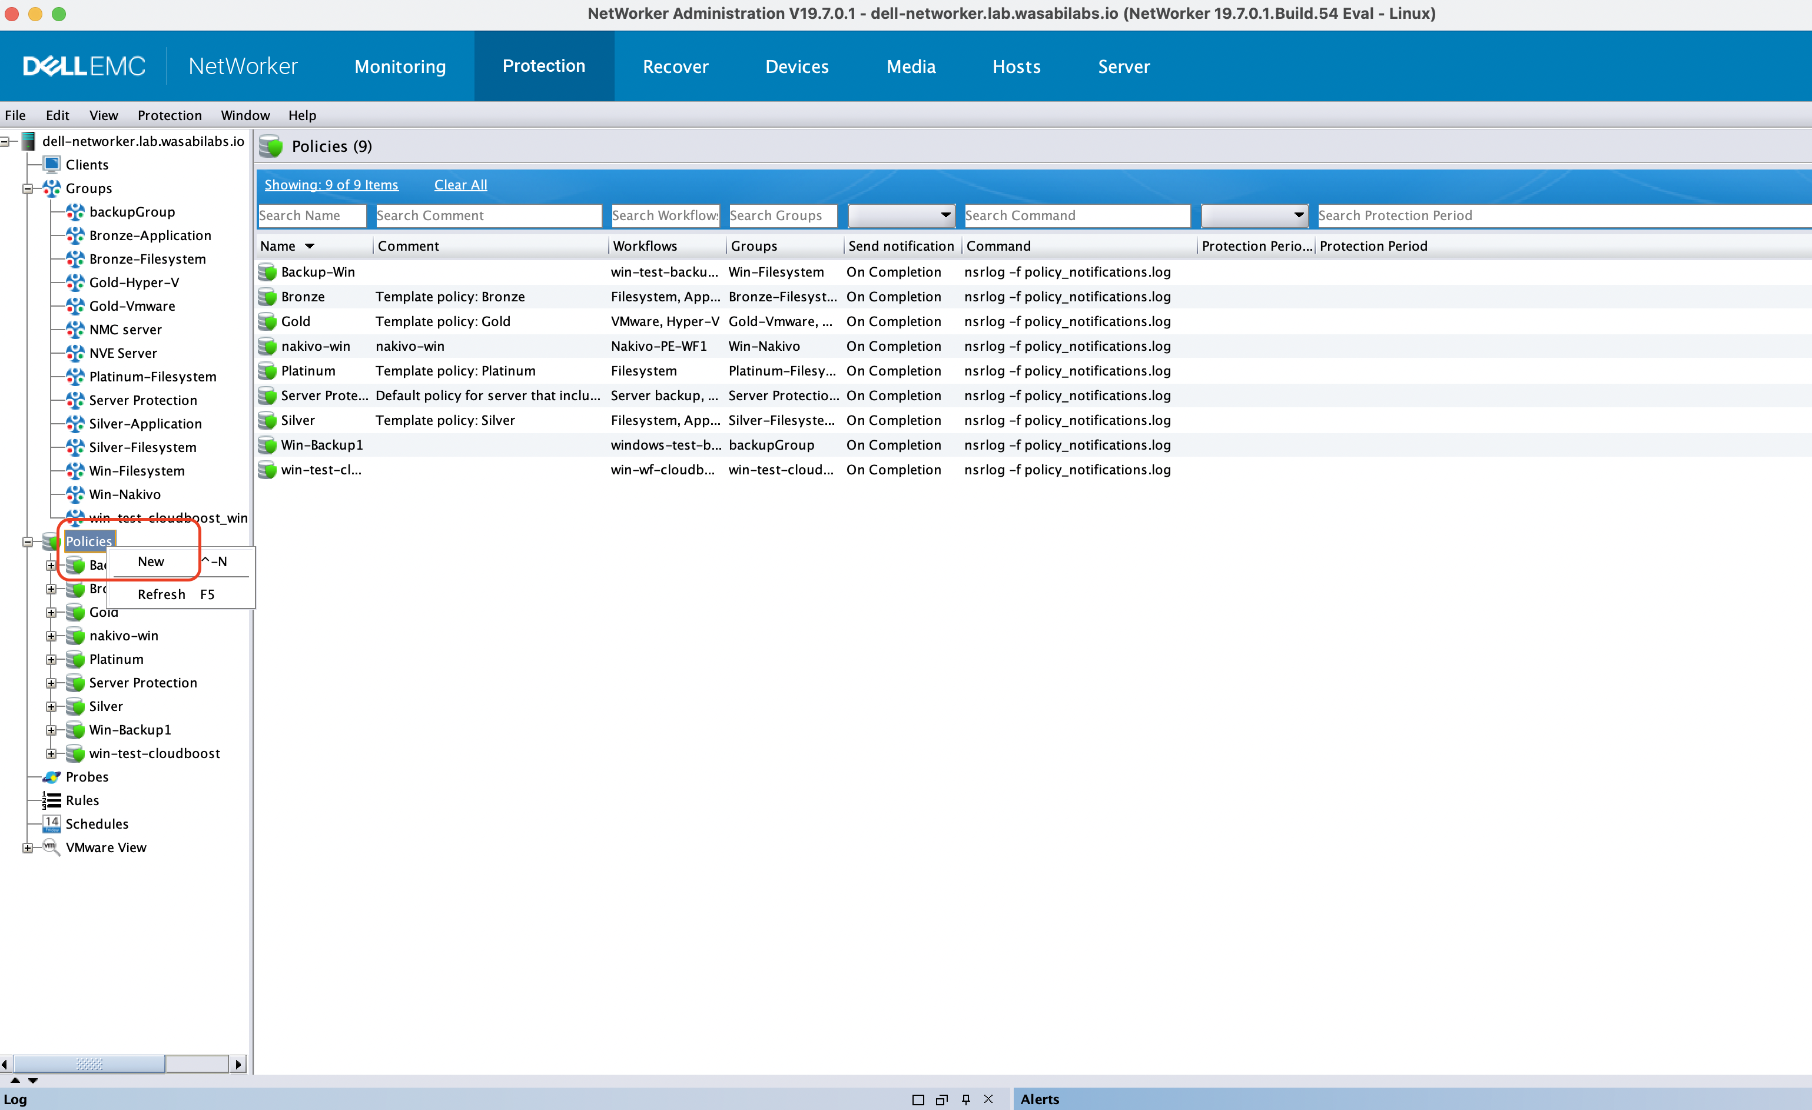Click the Silver policy icon in tree
The image size is (1812, 1110).
pyautogui.click(x=75, y=706)
